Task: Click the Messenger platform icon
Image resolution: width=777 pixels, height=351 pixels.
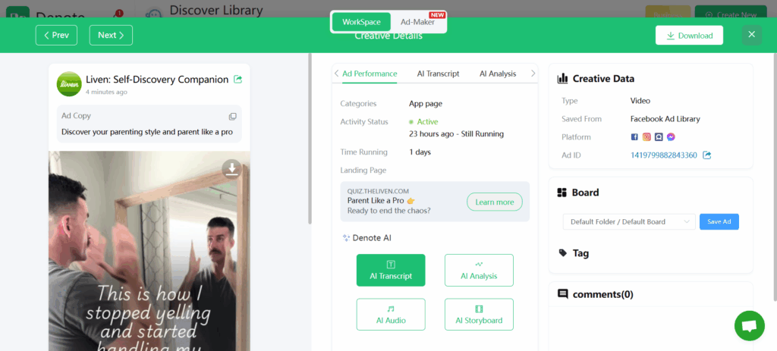Action: click(671, 137)
